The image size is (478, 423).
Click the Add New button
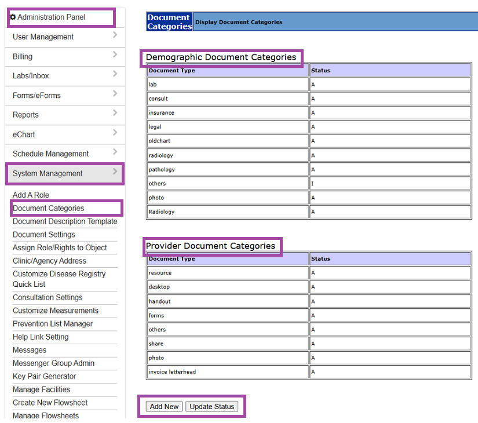pos(163,406)
